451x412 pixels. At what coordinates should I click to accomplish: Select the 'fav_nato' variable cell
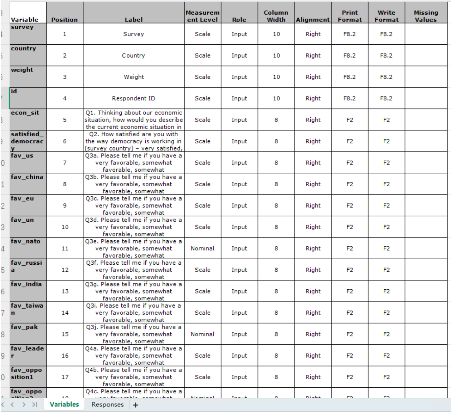click(x=28, y=249)
